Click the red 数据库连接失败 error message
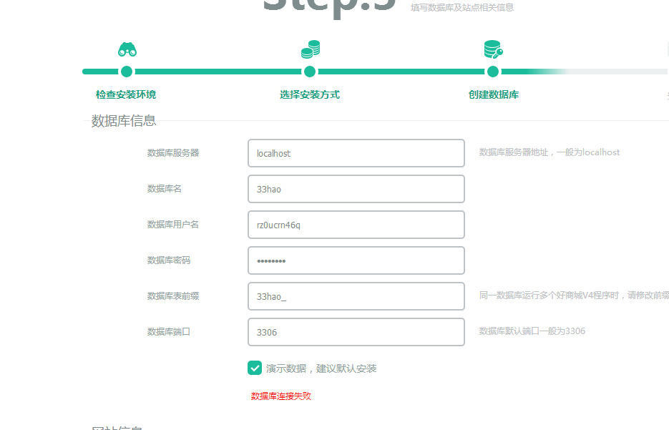Viewport: 669px width, 430px height. pos(281,396)
